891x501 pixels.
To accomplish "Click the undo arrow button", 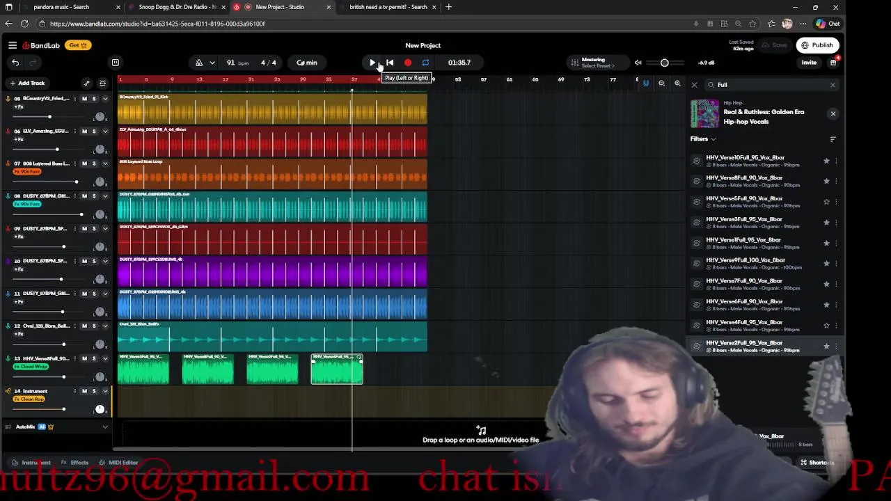I will pos(15,63).
